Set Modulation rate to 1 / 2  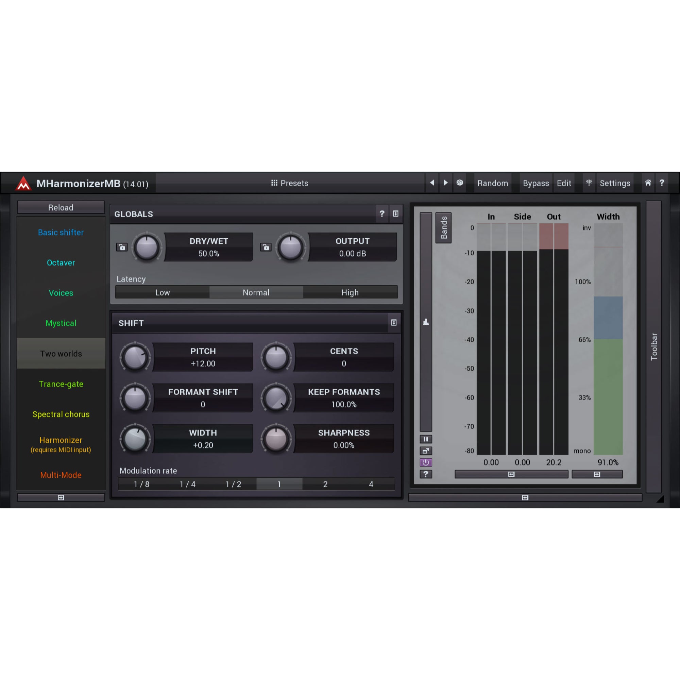(x=233, y=484)
